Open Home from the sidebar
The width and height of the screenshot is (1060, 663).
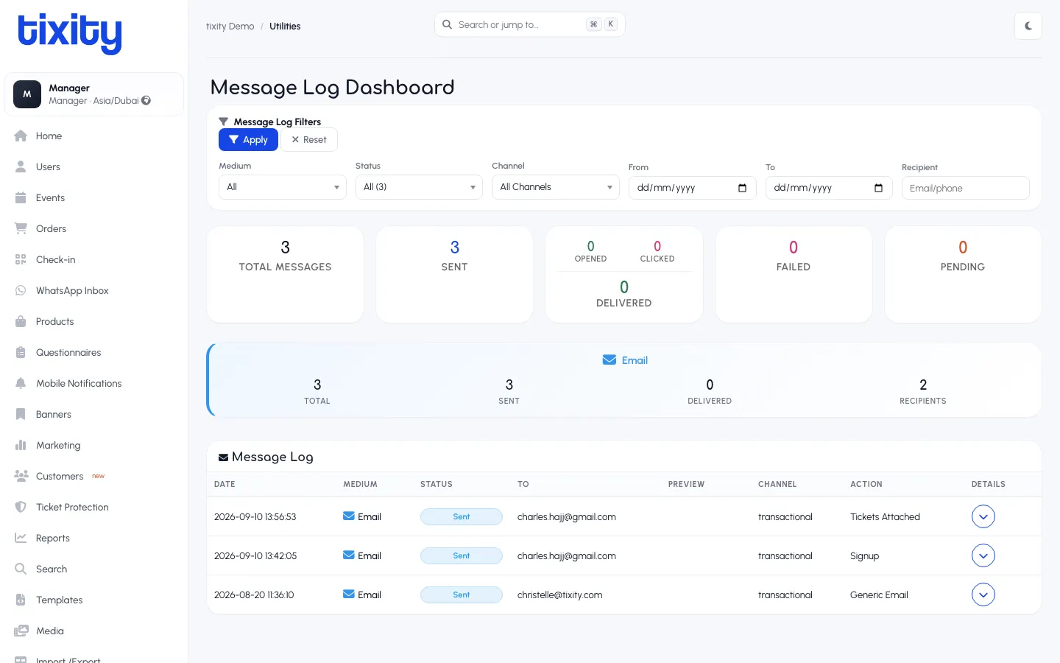[x=49, y=136]
